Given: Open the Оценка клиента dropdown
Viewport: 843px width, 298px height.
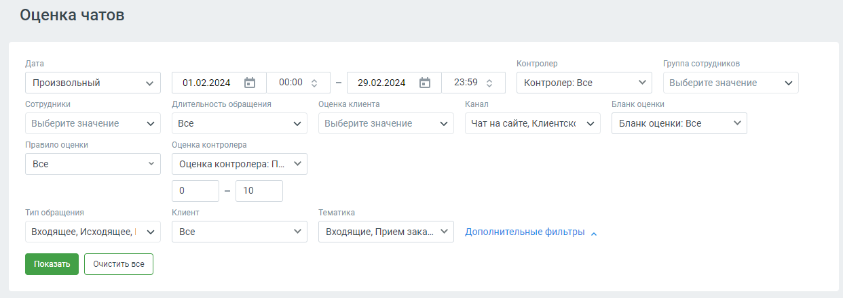Looking at the screenshot, I should [386, 123].
